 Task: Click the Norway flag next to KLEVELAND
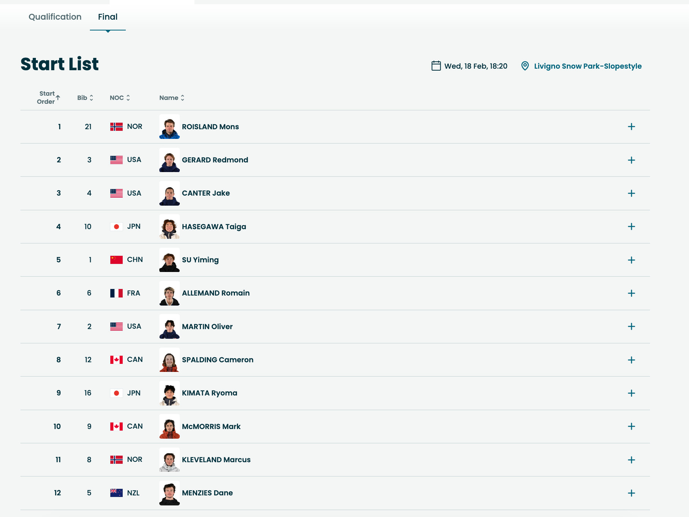(x=116, y=460)
